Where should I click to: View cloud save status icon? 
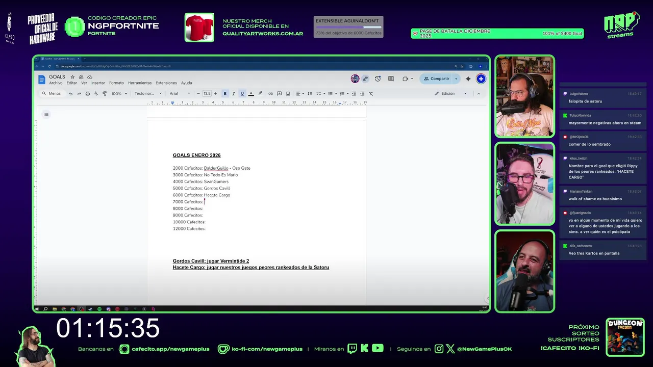pyautogui.click(x=90, y=77)
